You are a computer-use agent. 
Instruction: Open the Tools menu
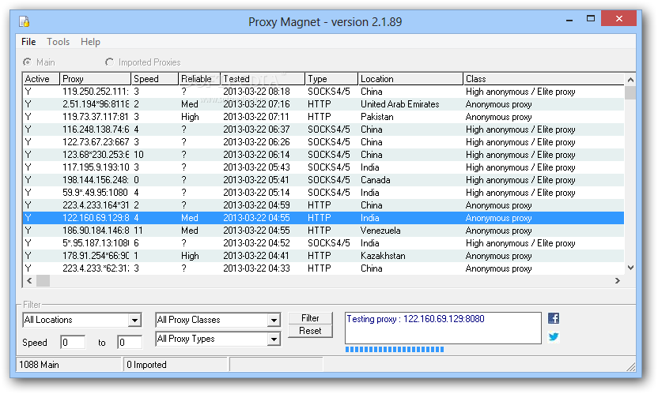(58, 42)
